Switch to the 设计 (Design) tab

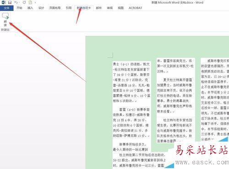click(x=41, y=8)
